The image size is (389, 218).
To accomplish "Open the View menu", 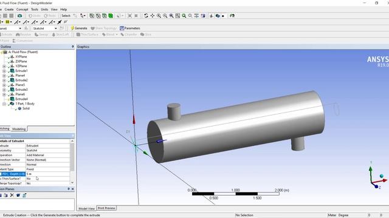I will (54, 10).
